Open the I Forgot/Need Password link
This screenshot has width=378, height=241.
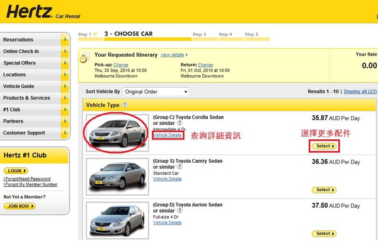click(27, 179)
